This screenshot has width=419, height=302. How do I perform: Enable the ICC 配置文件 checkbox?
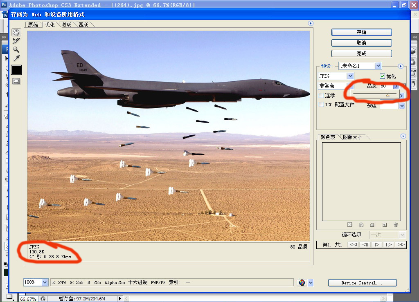[x=322, y=104]
